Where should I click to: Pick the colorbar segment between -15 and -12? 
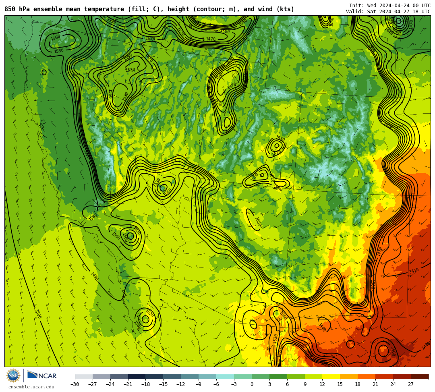[172, 376]
